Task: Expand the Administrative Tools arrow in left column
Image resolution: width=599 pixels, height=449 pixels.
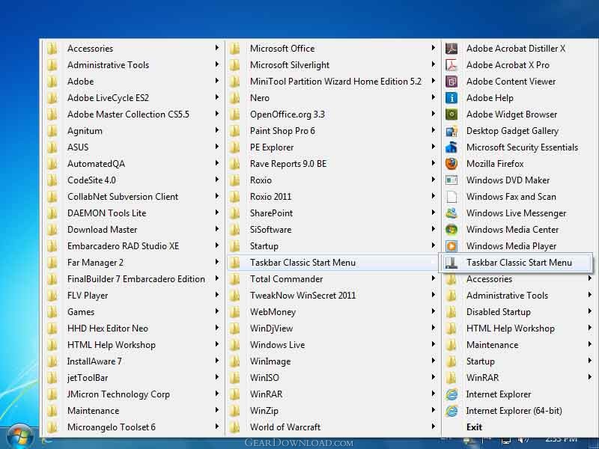Action: tap(216, 64)
